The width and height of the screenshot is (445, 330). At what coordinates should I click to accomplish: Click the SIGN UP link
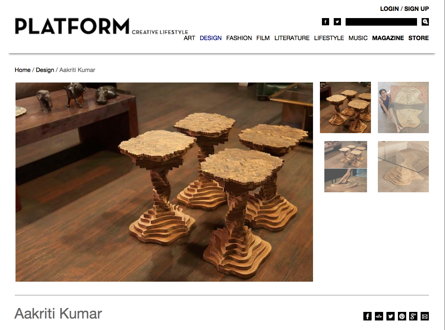[x=416, y=9]
